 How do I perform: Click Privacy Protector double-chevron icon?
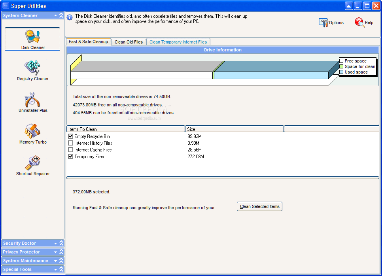coord(61,252)
